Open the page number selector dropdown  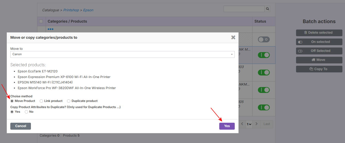coord(249,124)
